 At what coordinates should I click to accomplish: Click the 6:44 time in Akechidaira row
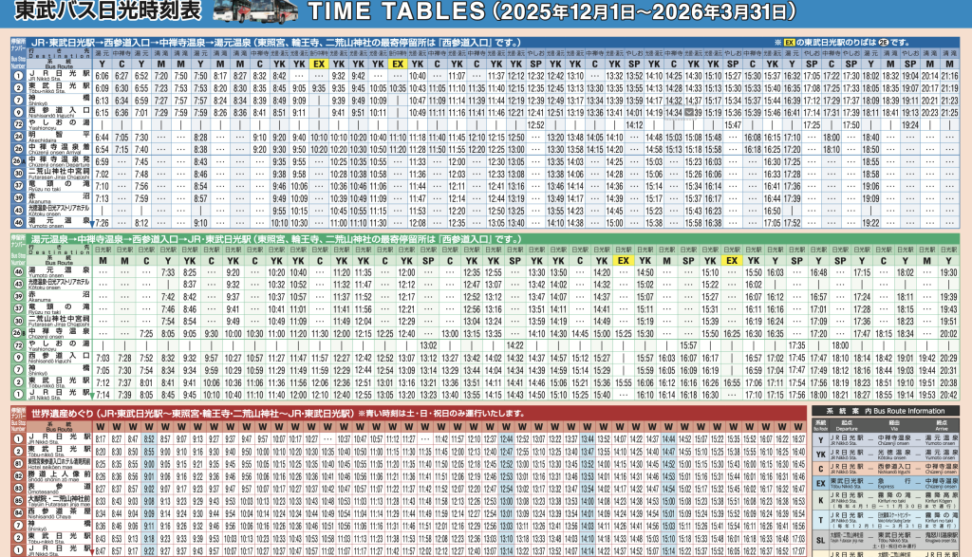tap(103, 137)
